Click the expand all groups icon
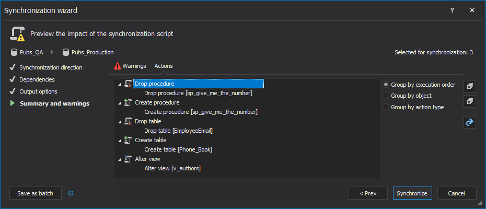This screenshot has width=486, height=209. coord(470,86)
